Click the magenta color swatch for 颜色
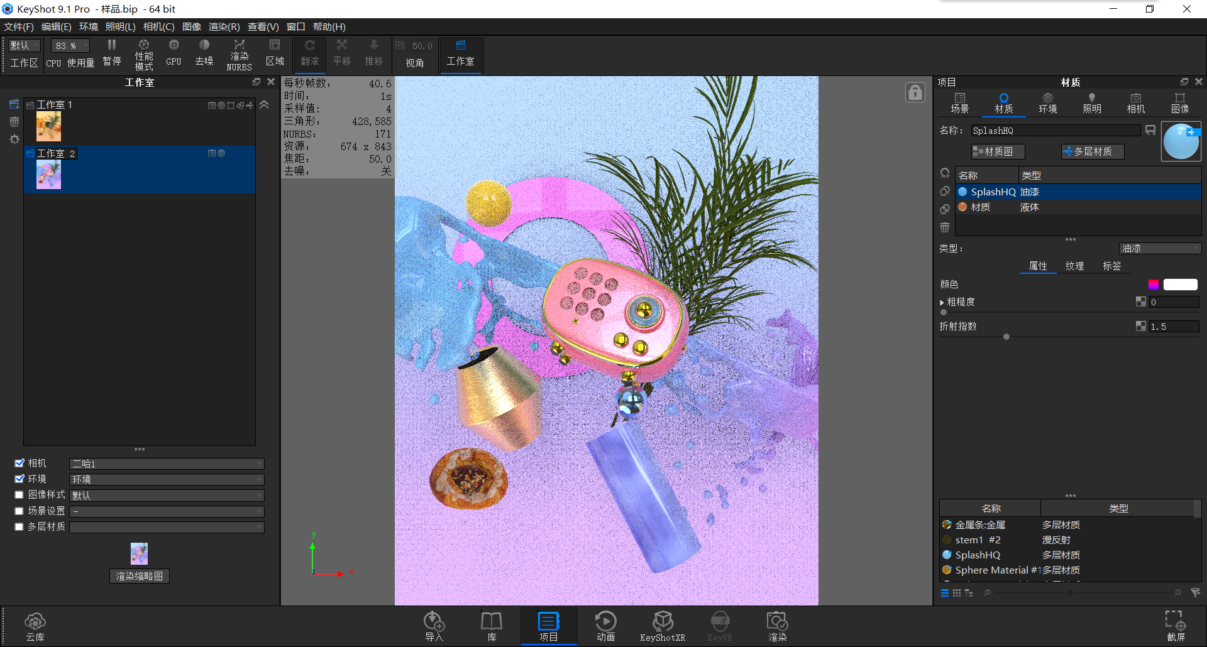1207x647 pixels. tap(1154, 285)
